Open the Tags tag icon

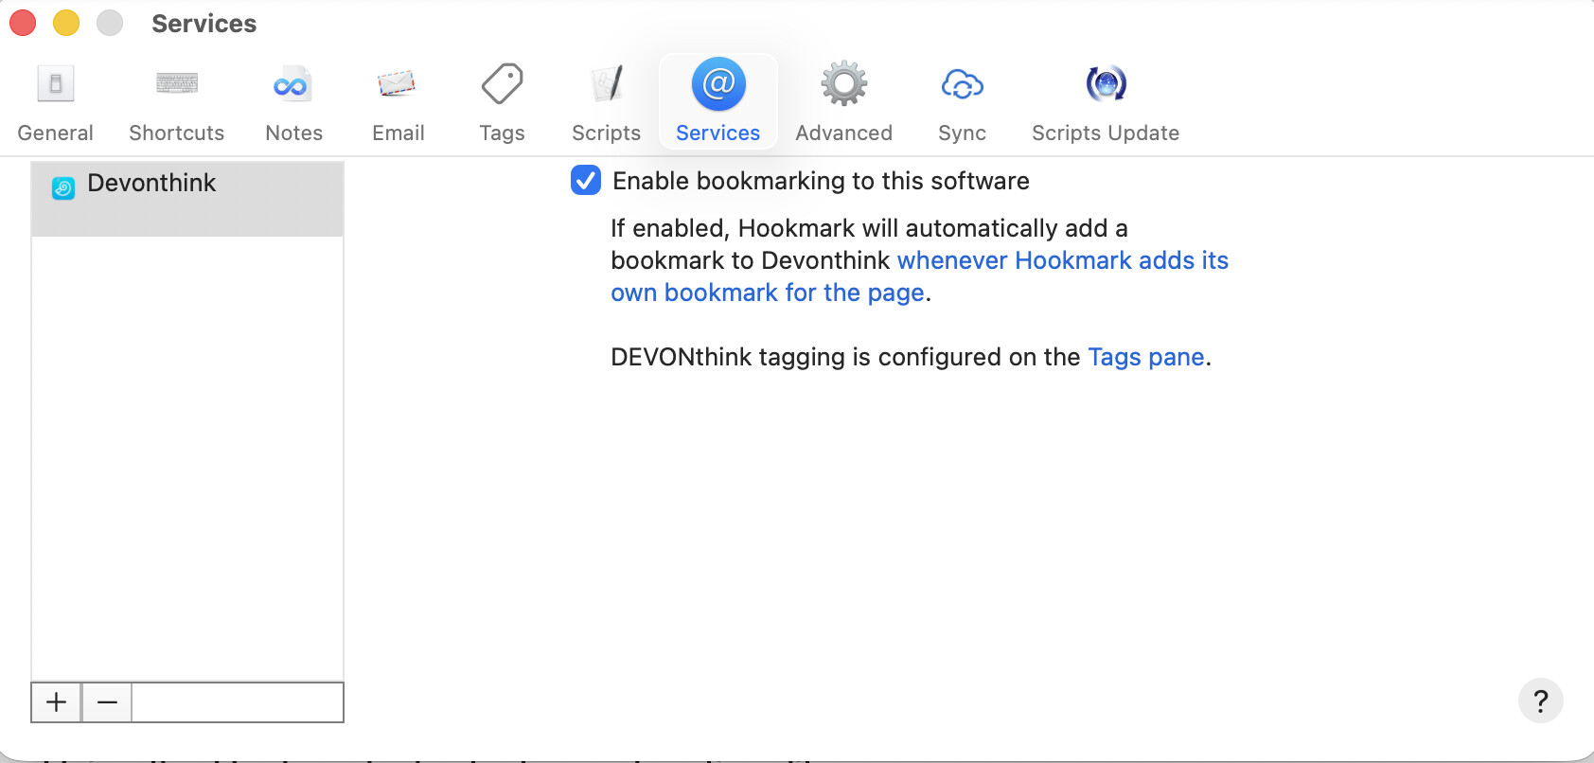tap(502, 84)
